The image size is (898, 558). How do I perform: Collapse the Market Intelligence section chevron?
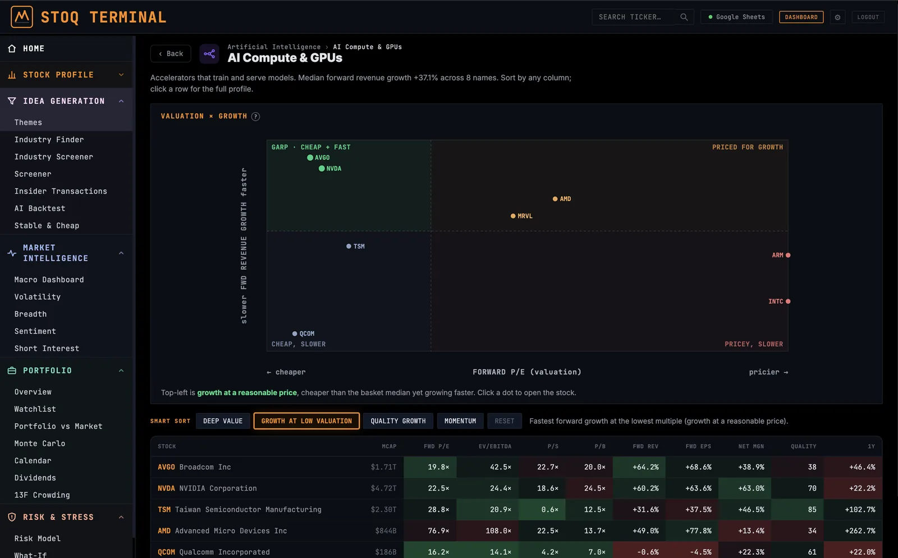121,253
